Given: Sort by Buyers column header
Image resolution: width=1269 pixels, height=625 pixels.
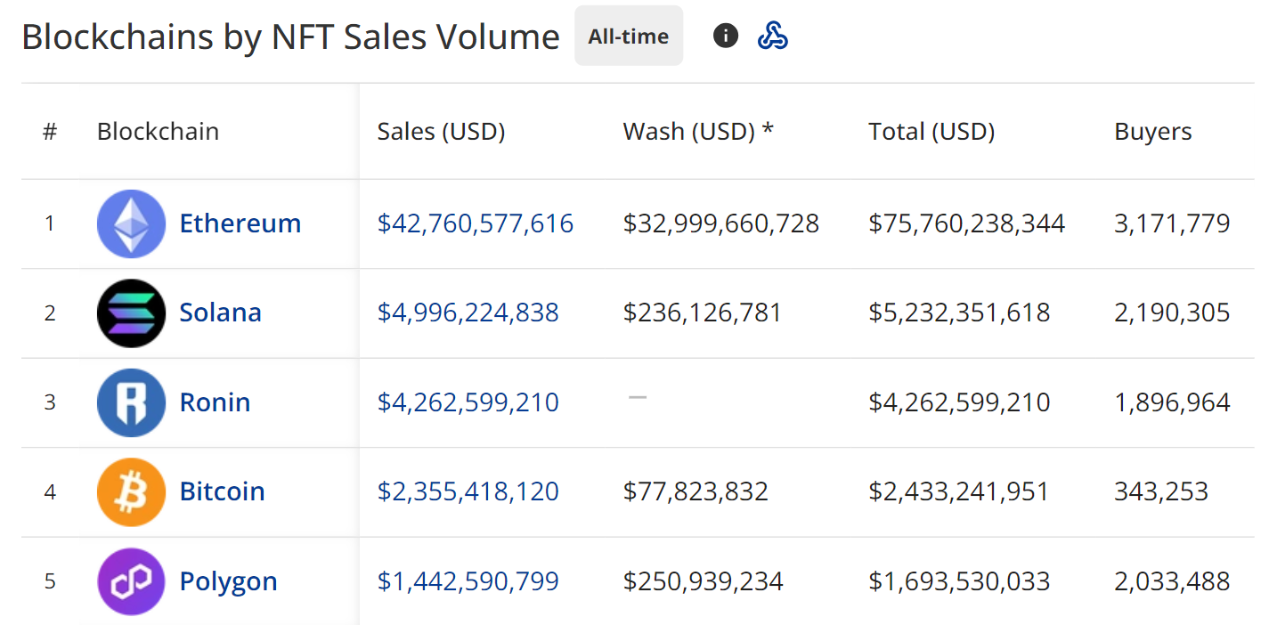Looking at the screenshot, I should pyautogui.click(x=1152, y=132).
